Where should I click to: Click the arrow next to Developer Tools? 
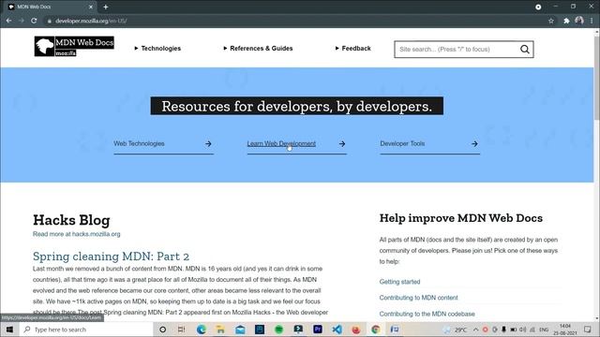pyautogui.click(x=474, y=144)
